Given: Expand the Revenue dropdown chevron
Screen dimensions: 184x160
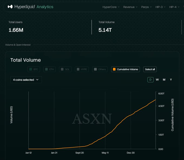Looking at the screenshot, I should [x=137, y=7].
